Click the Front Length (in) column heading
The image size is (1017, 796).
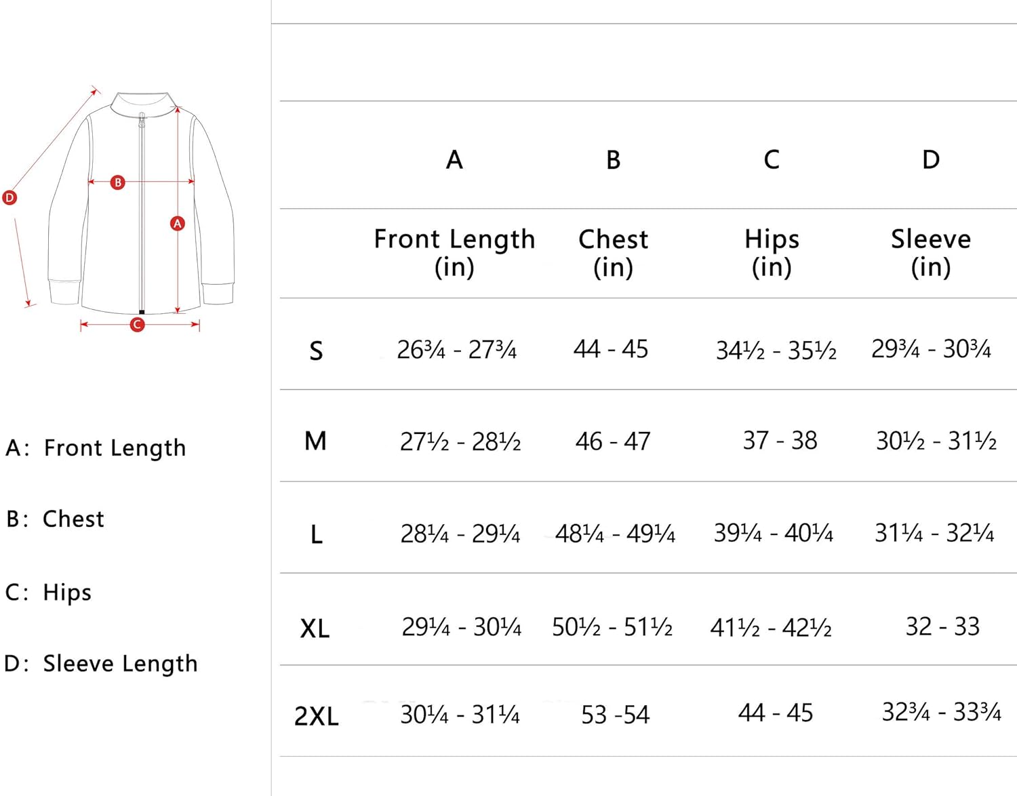point(454,252)
